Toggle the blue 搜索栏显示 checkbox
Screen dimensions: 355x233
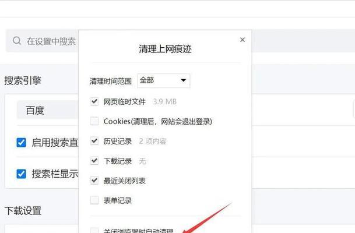click(x=22, y=174)
